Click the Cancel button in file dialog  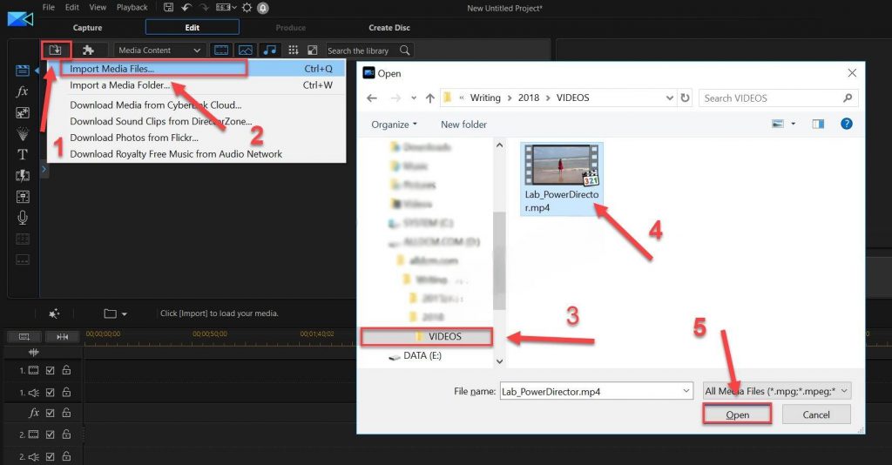pyautogui.click(x=815, y=414)
